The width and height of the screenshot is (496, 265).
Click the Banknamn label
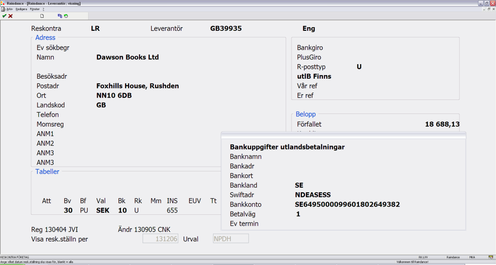tap(246, 156)
